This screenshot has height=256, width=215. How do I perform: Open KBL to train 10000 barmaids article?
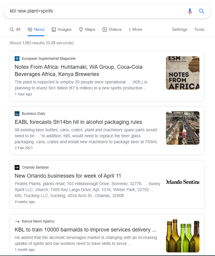pos(86,230)
